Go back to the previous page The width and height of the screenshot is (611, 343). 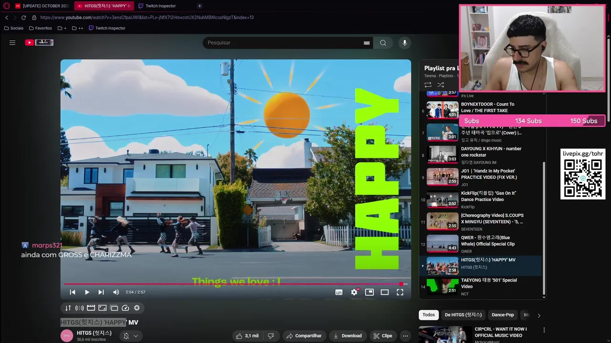click(7, 18)
